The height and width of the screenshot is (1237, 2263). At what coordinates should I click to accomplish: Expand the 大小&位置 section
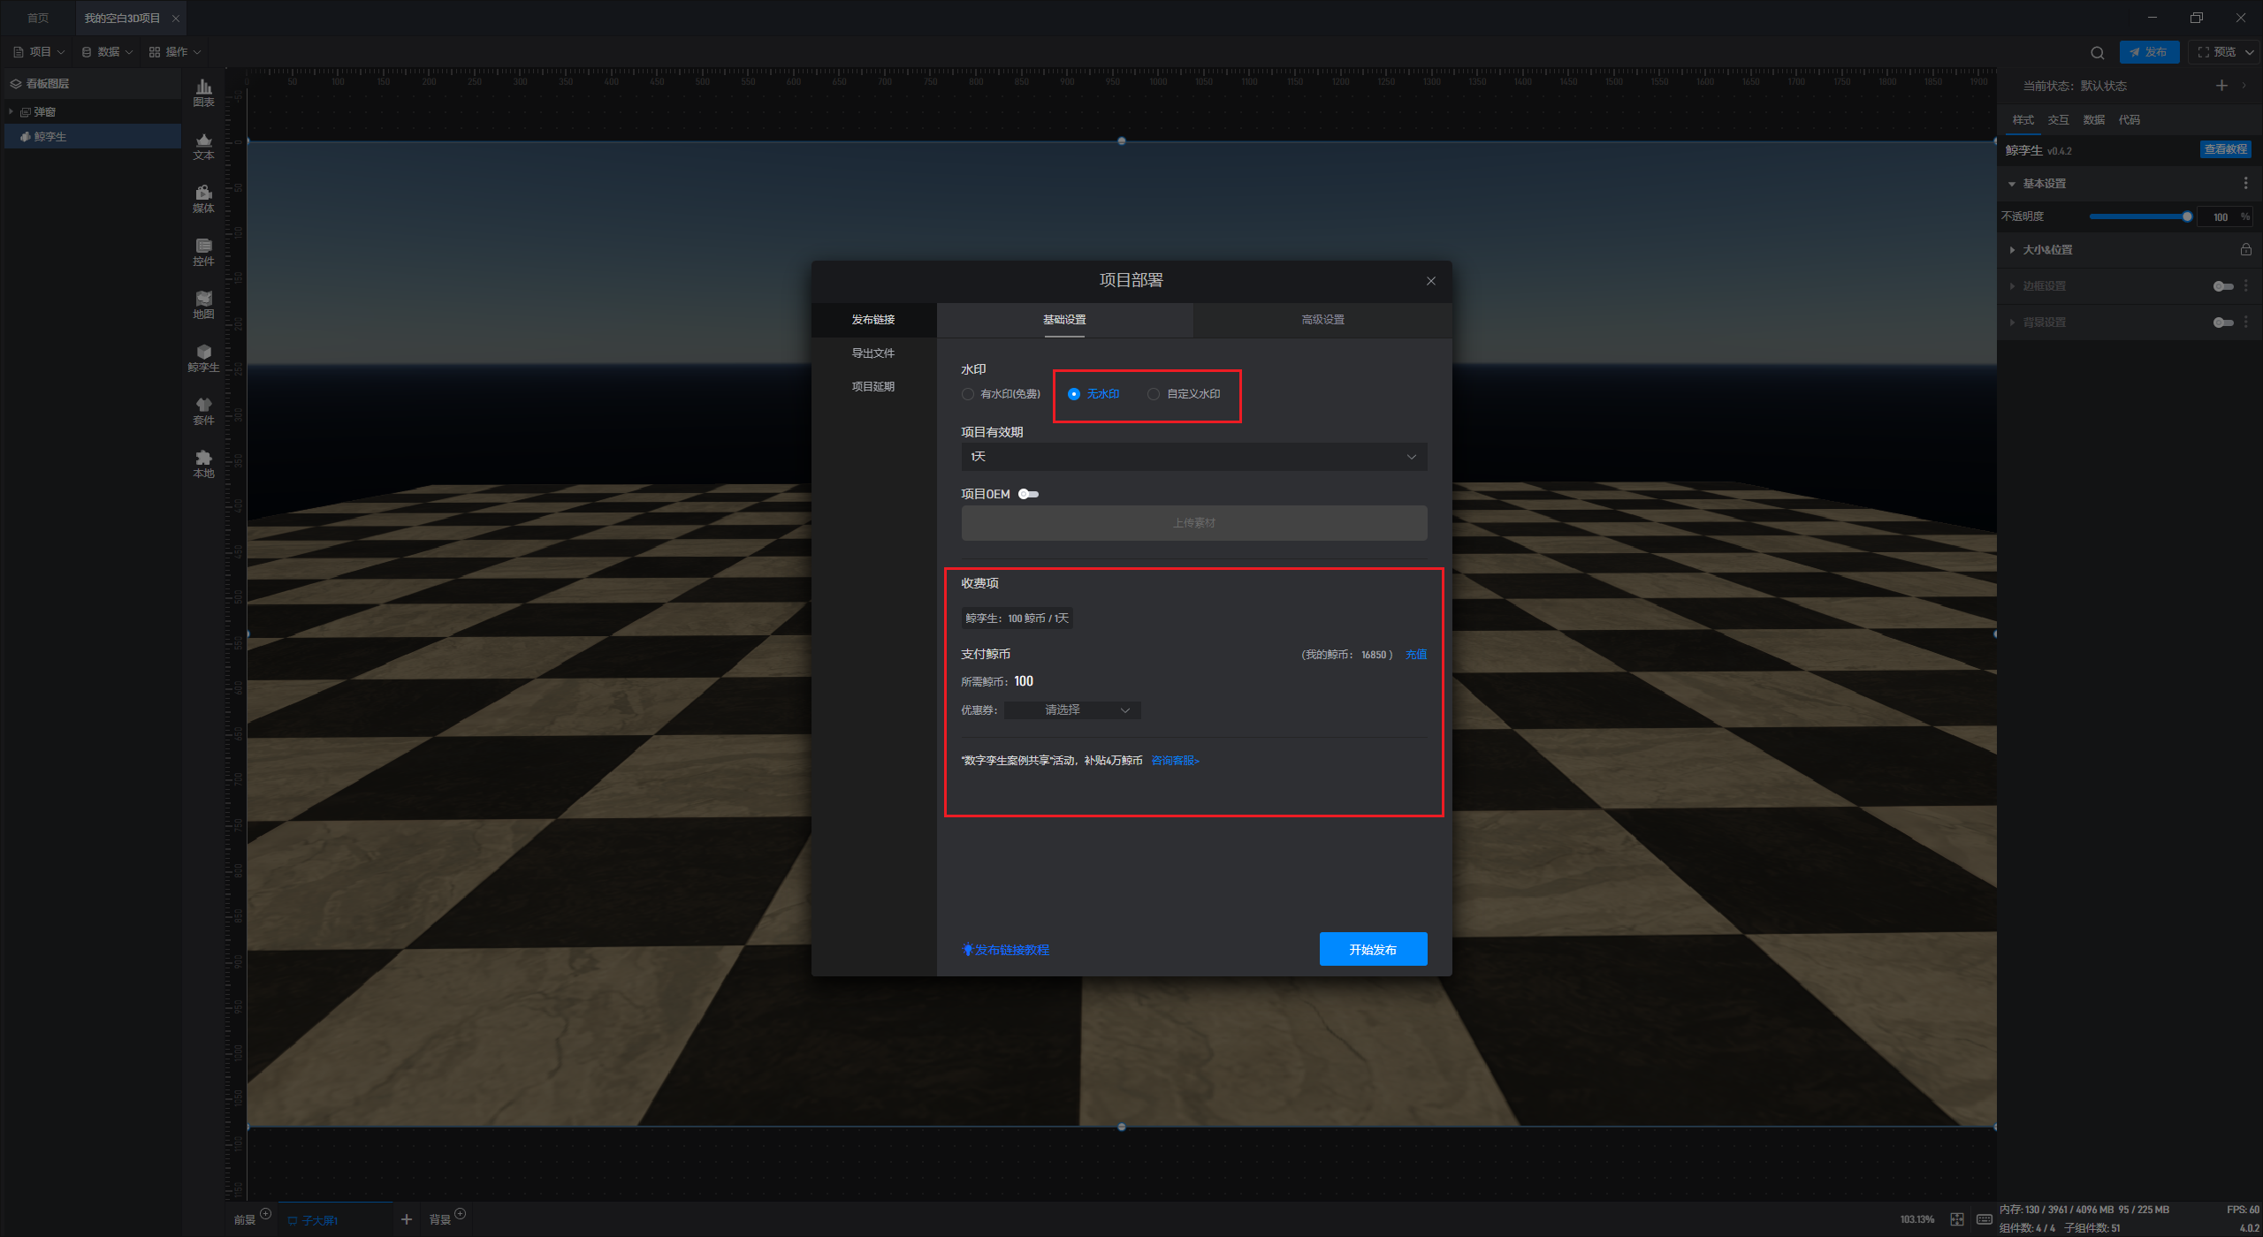coord(2047,250)
